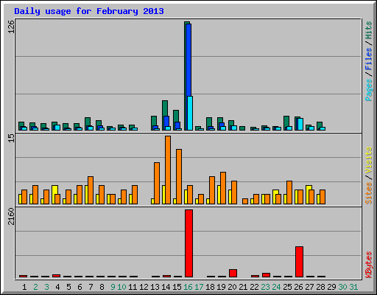
Task: Click the green day 3 axis label
Action: (46, 287)
